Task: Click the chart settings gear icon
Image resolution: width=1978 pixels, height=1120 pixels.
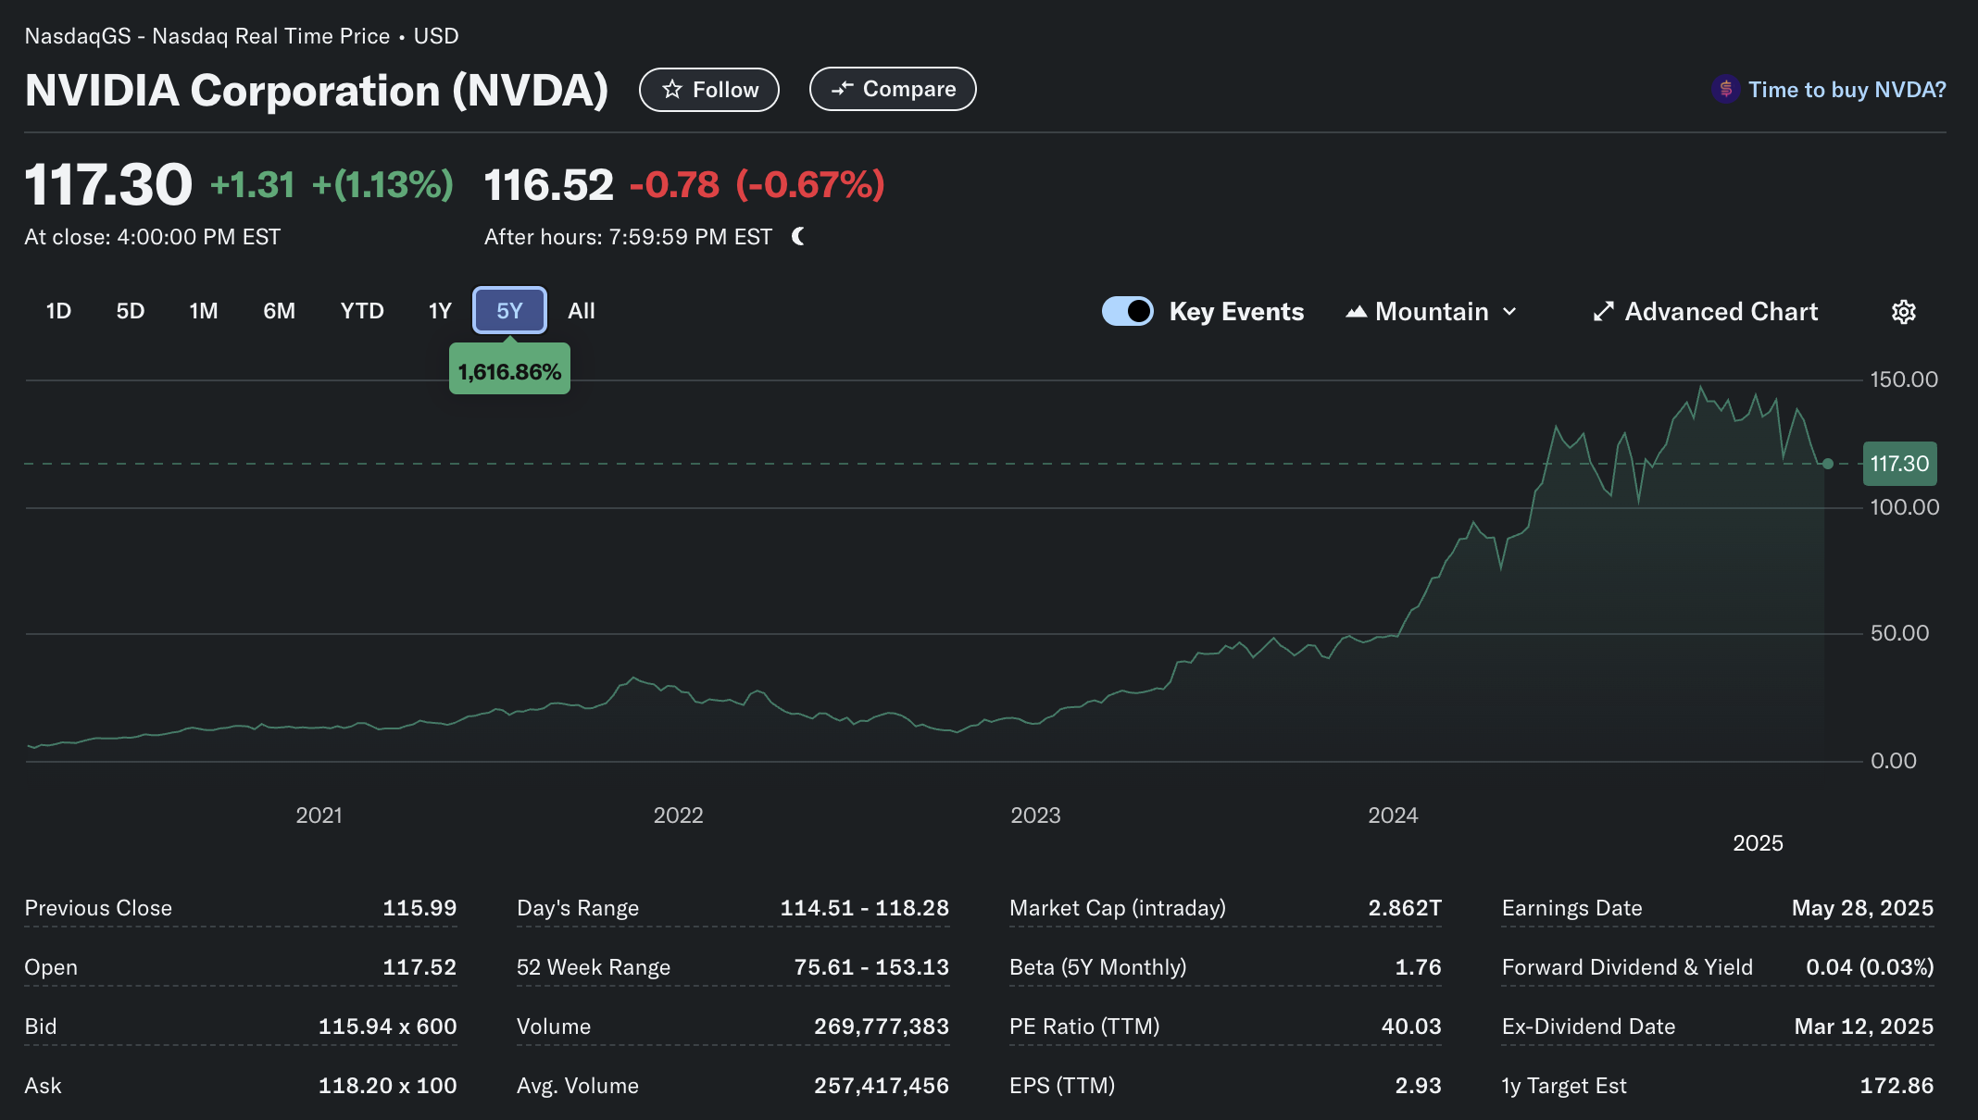Action: (x=1903, y=312)
